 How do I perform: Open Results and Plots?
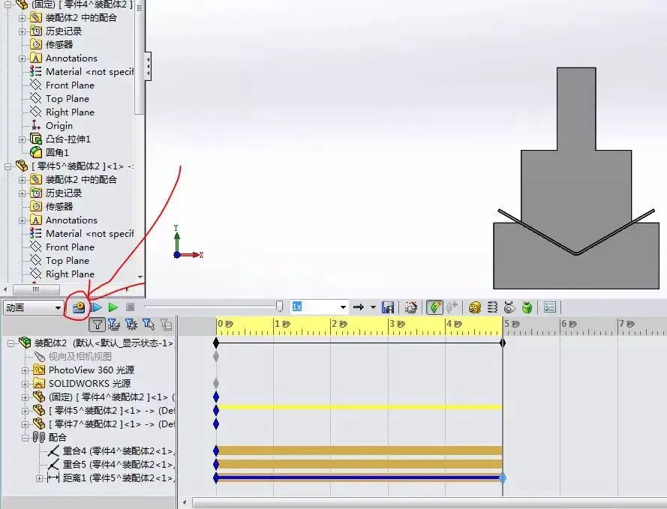coord(550,307)
